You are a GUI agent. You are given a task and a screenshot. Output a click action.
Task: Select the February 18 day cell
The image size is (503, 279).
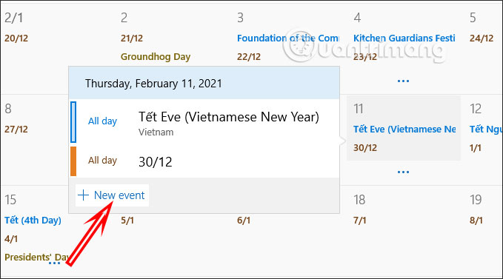click(x=403, y=231)
